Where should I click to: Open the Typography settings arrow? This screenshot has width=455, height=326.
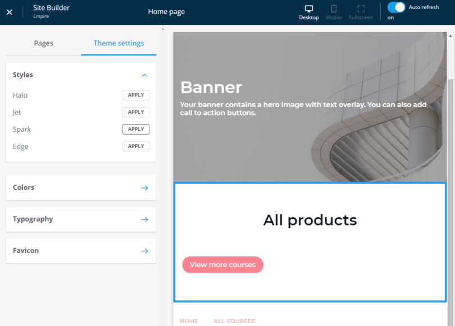coord(144,219)
